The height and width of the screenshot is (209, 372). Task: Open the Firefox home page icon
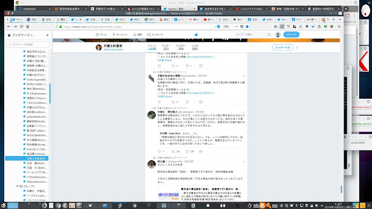(28, 27)
